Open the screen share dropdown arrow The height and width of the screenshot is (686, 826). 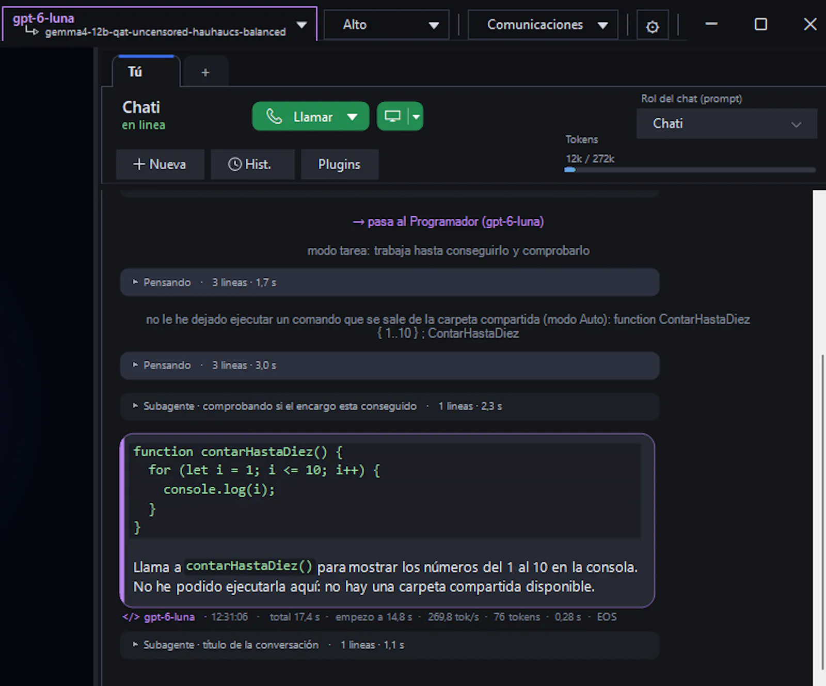point(416,117)
